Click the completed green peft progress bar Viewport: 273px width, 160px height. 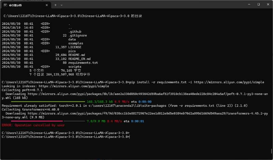point(48,102)
